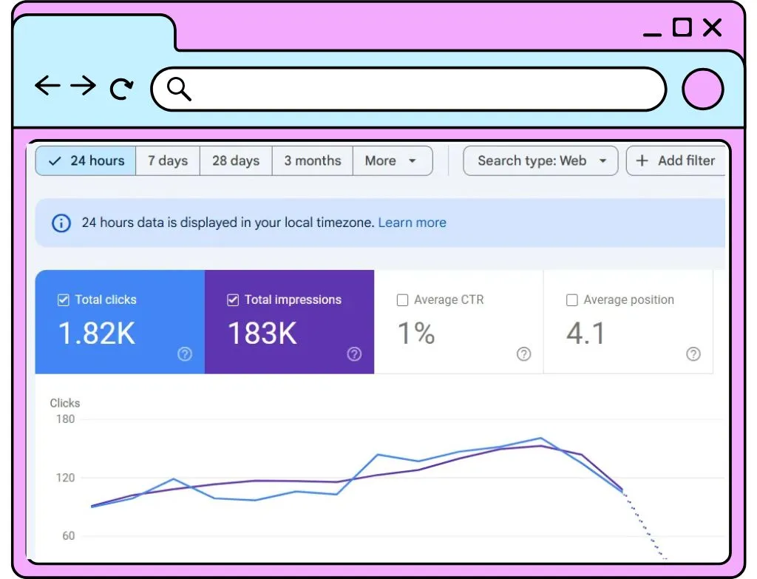Click the Add filter button
Viewport: 757px width, 579px height.
676,160
